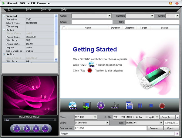The height and width of the screenshot is (138, 182).
Task: Click the Target column header
Action: pos(144,28)
